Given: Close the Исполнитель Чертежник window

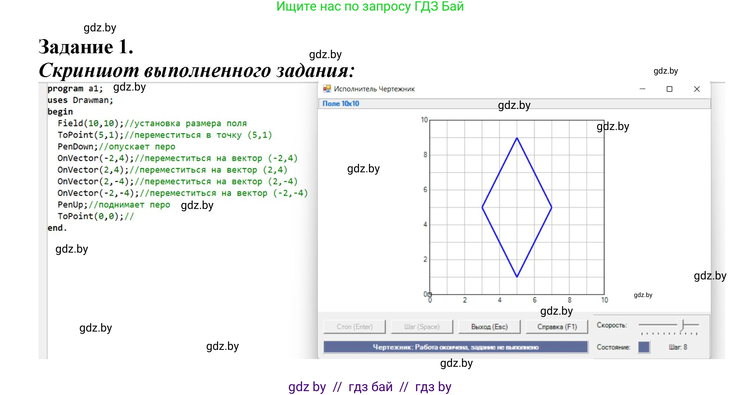Looking at the screenshot, I should (697, 89).
